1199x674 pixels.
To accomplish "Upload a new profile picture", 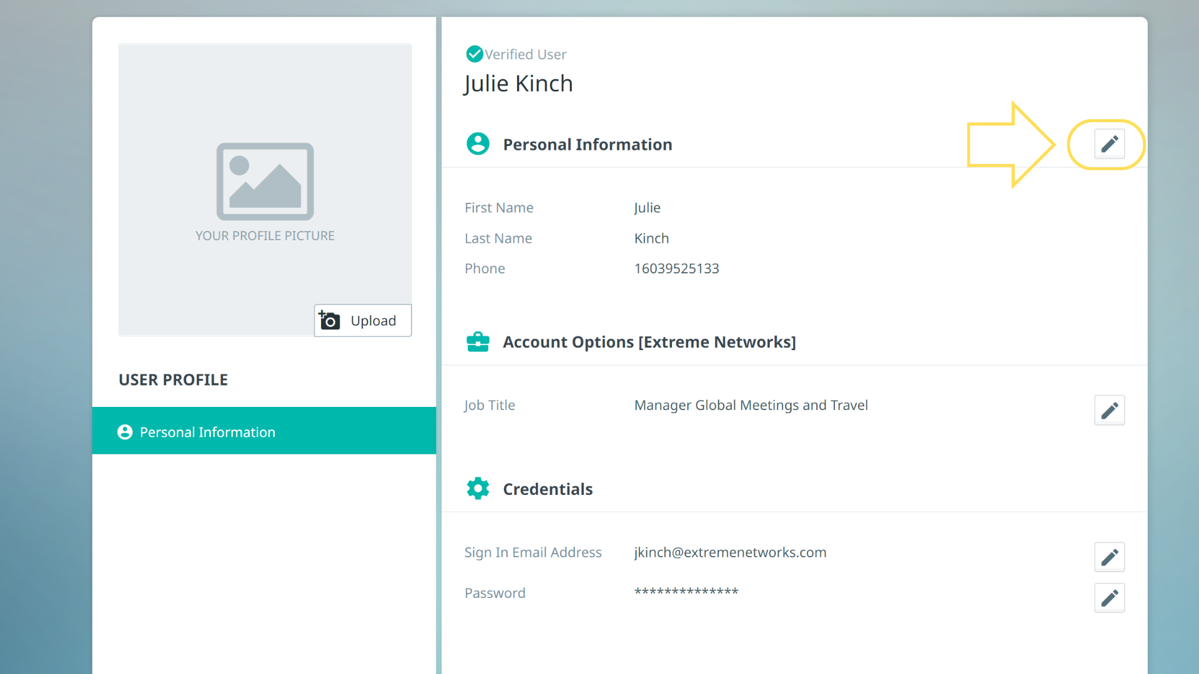I will 363,320.
